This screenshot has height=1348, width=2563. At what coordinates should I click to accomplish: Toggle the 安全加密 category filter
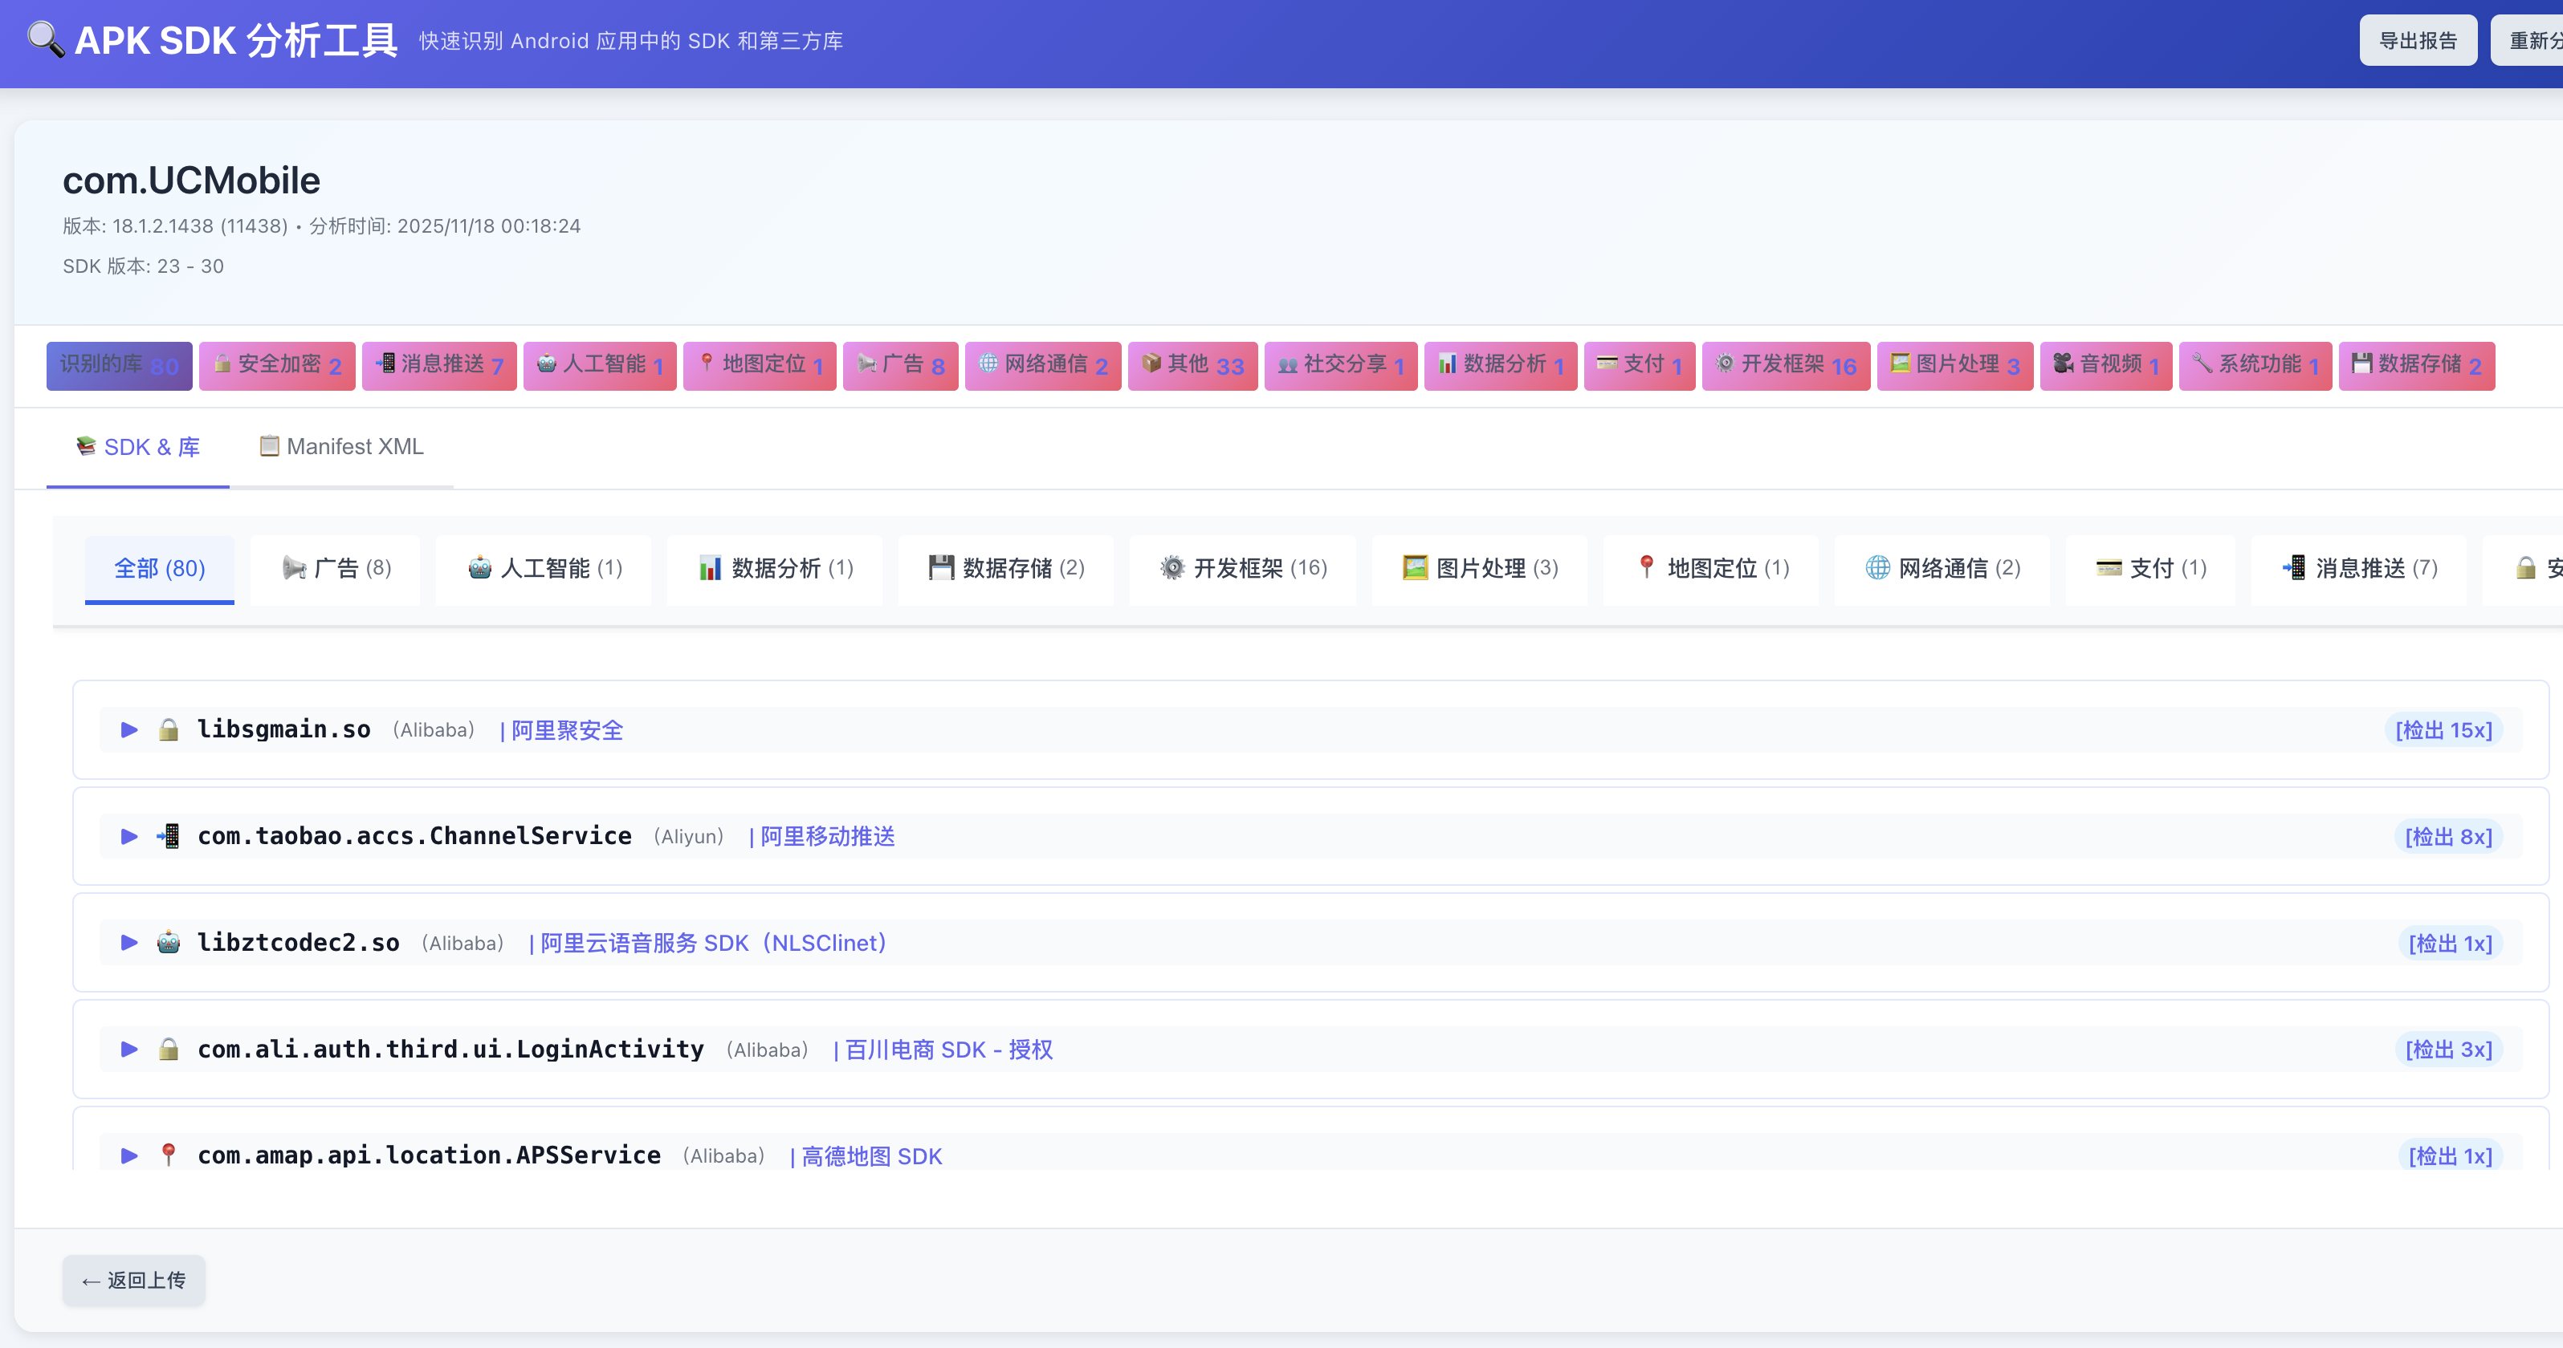[276, 365]
